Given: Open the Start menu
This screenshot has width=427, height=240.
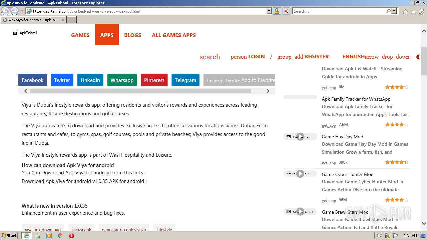Looking at the screenshot, I should pyautogui.click(x=9, y=236).
